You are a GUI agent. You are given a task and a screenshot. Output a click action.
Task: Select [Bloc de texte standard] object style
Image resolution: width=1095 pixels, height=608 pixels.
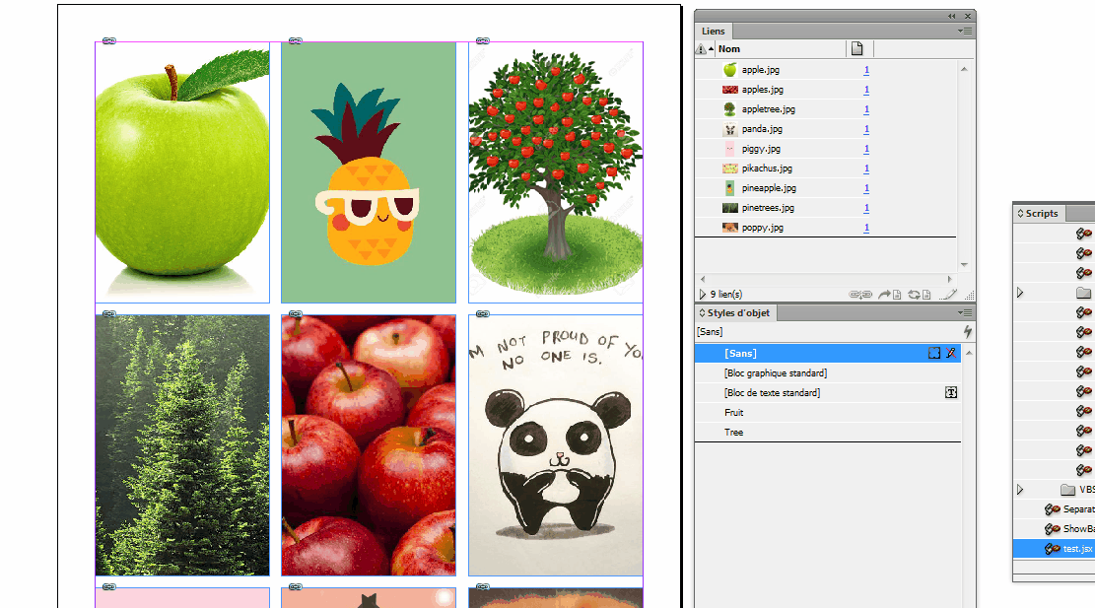(828, 393)
